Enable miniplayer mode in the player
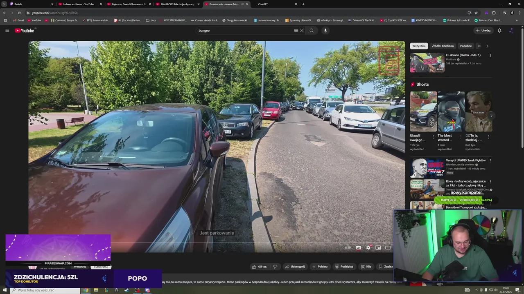The height and width of the screenshot is (294, 524). click(x=378, y=247)
